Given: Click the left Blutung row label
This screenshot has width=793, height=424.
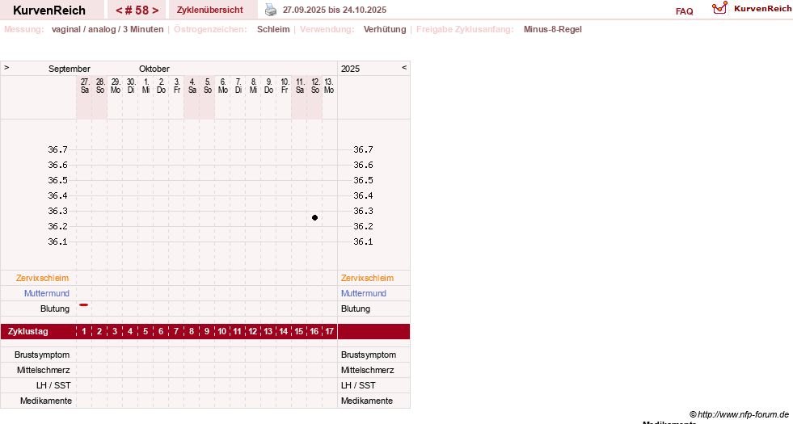Looking at the screenshot, I should click(55, 309).
